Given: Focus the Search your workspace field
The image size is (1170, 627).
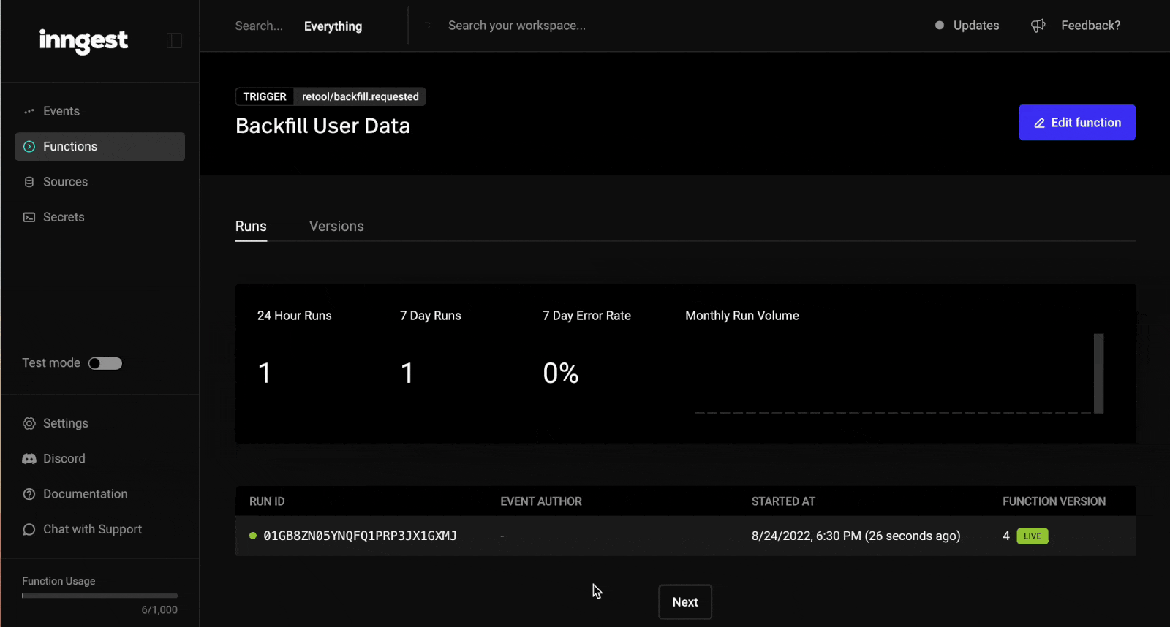Looking at the screenshot, I should click(517, 26).
